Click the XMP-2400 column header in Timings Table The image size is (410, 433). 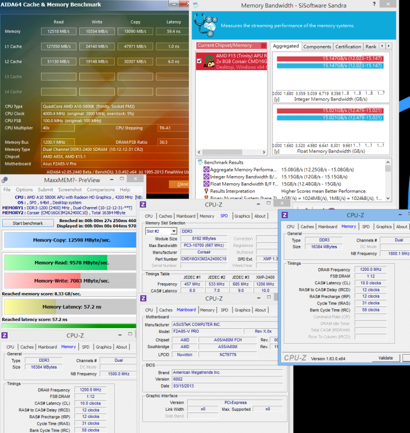[x=265, y=277]
